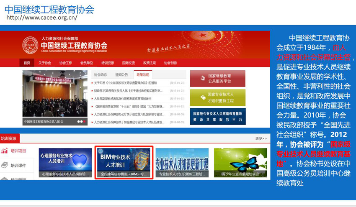
Task: Open the 青少年生涯发展规划项目 butterfly thumbnail
Action: click(240, 163)
